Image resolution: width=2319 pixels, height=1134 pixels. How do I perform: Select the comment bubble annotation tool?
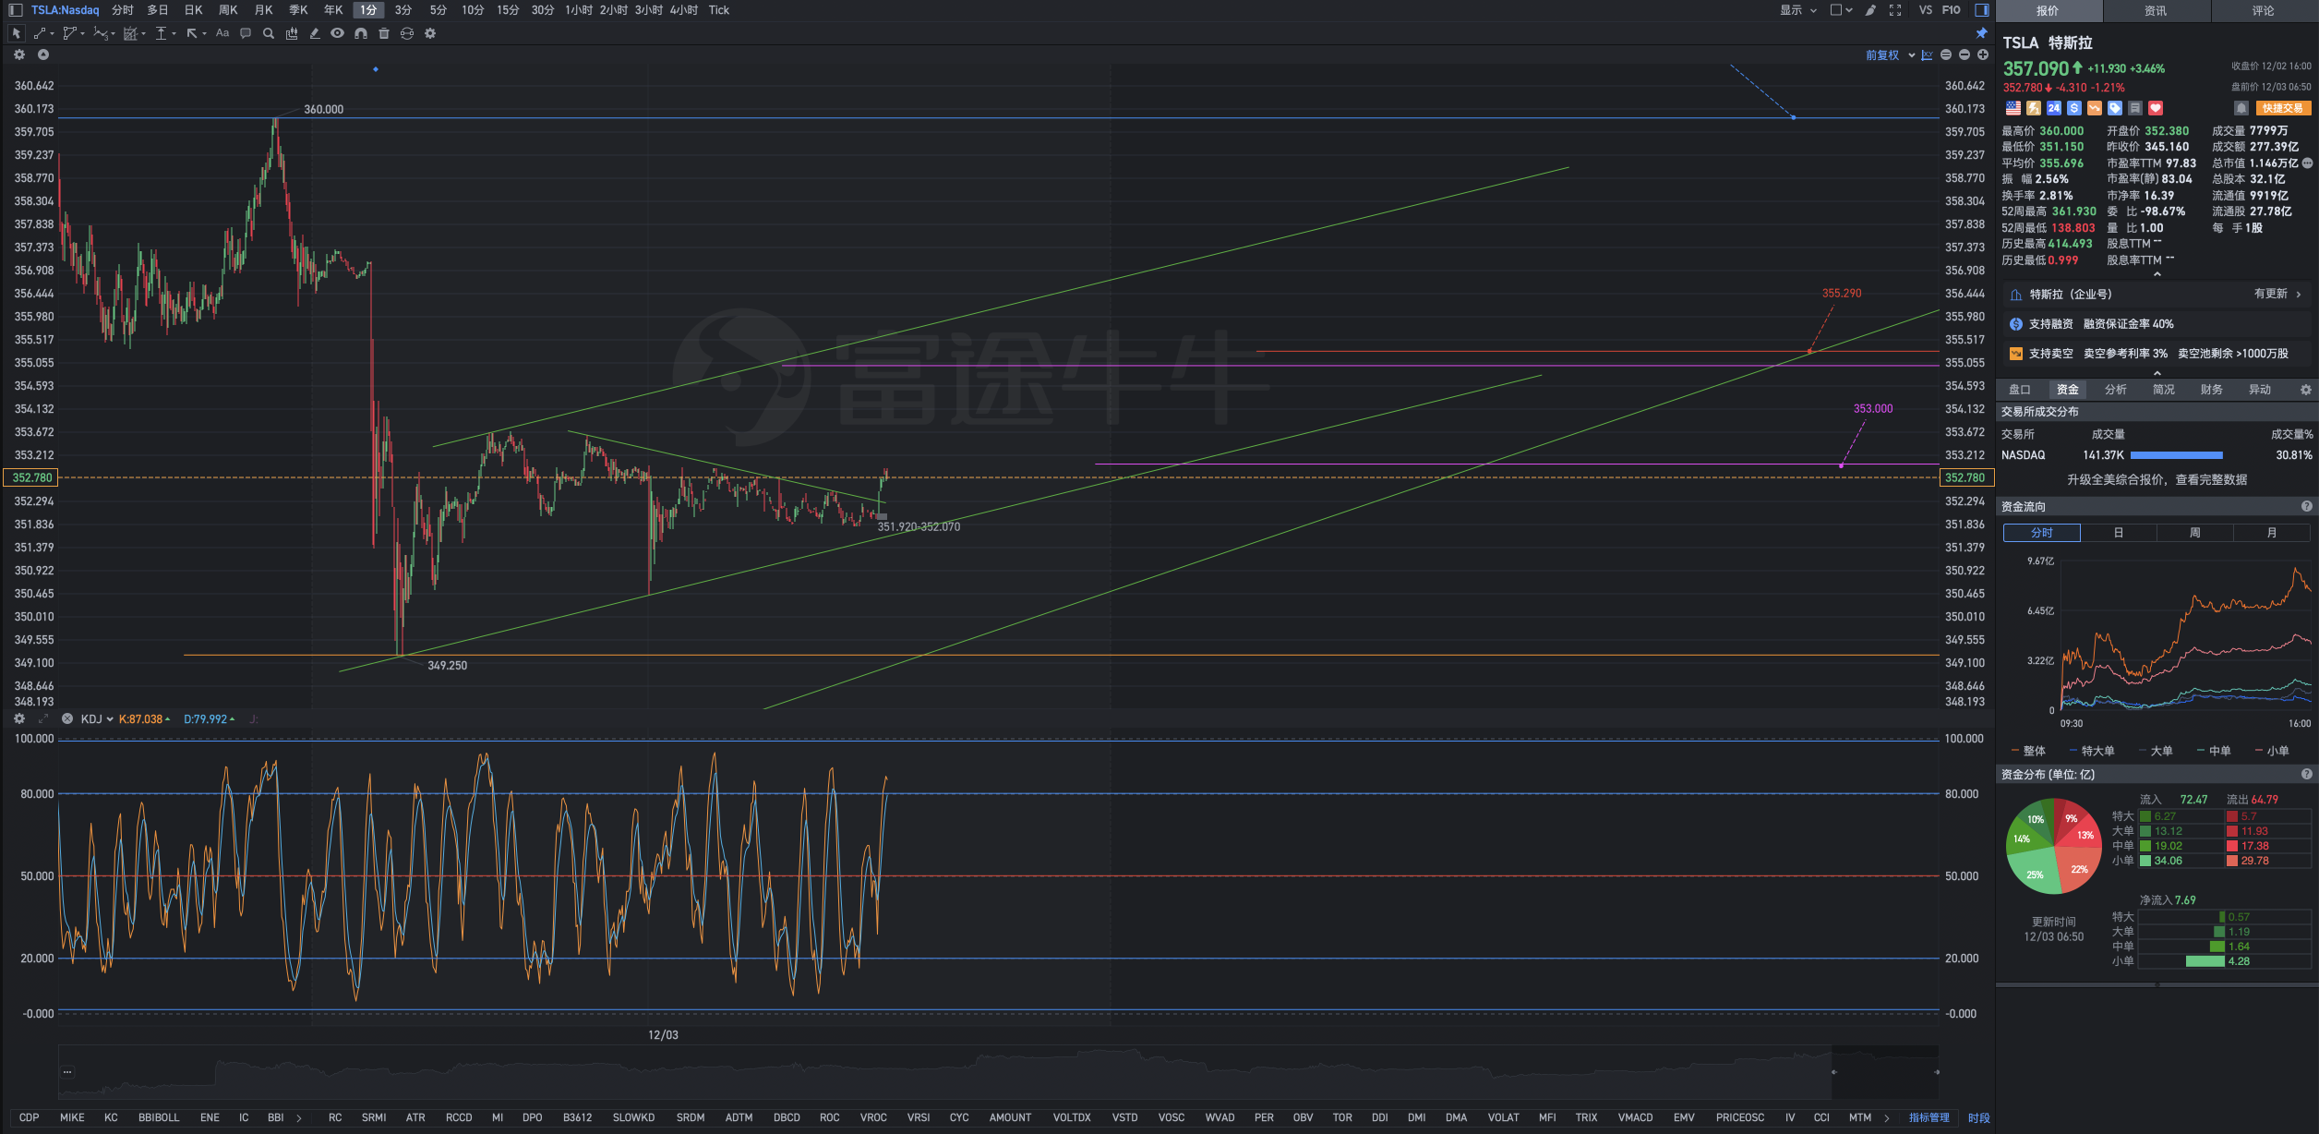coord(246,33)
